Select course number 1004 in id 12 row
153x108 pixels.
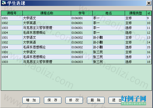pyautogui.click(x=12, y=33)
